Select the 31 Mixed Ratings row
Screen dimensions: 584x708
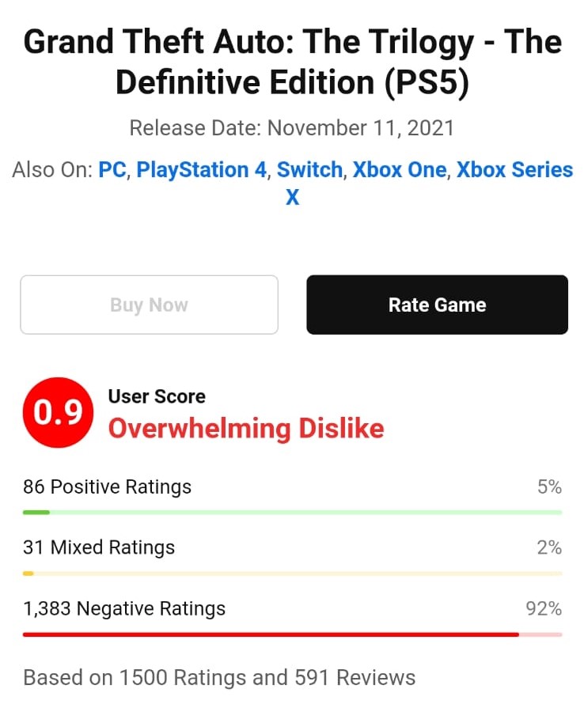point(292,556)
